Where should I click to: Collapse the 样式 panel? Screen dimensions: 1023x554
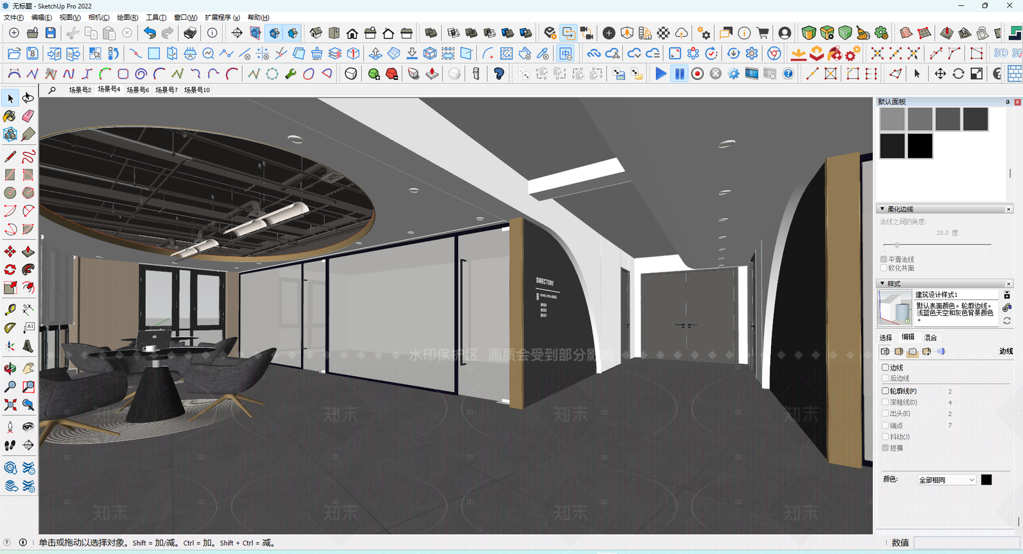click(x=882, y=283)
